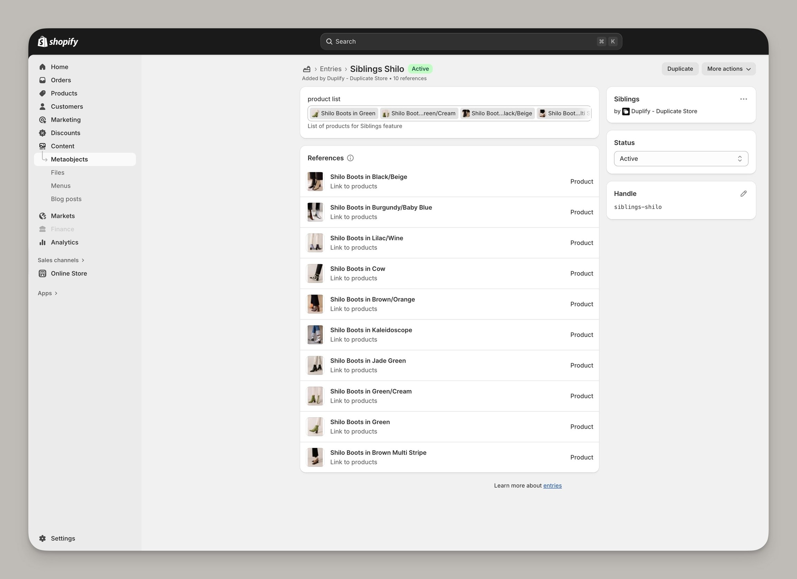Click the metaobjects breadcrumb icon
Image resolution: width=797 pixels, height=579 pixels.
point(307,69)
